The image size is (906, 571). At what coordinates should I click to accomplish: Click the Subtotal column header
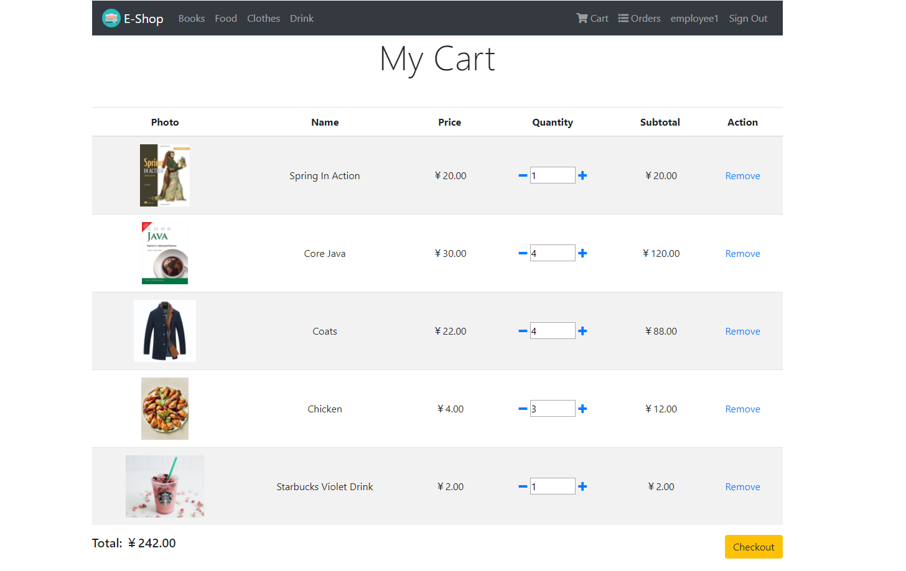click(660, 122)
